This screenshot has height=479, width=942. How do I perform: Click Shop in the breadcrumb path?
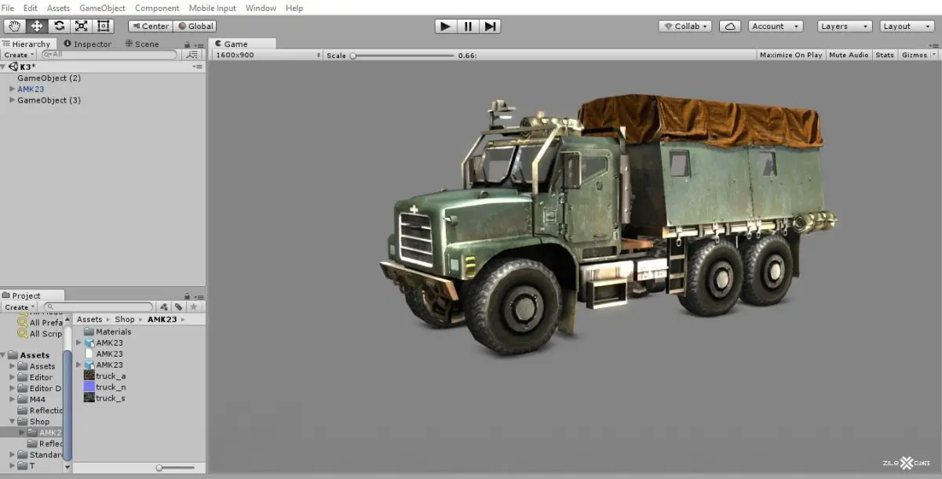[125, 319]
